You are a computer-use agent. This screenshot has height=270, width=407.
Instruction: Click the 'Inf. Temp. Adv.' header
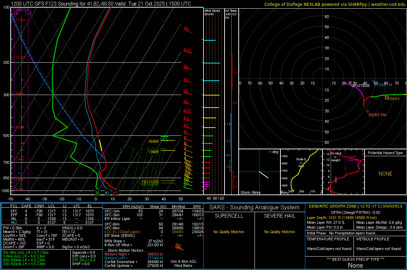coord(231,14)
